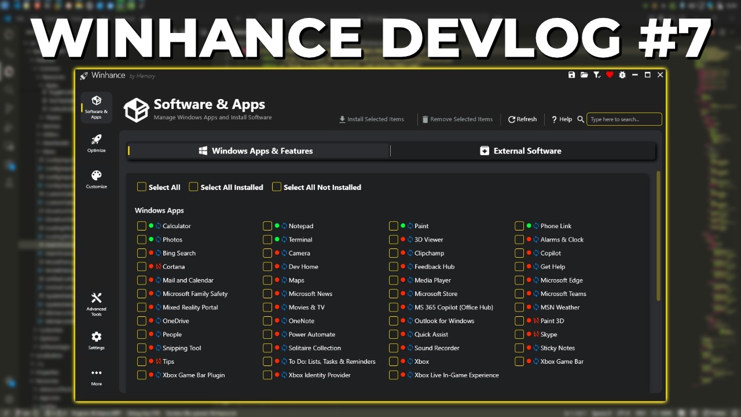Click Remove Selected Items button
Screen dimensions: 741x417
tap(457, 119)
